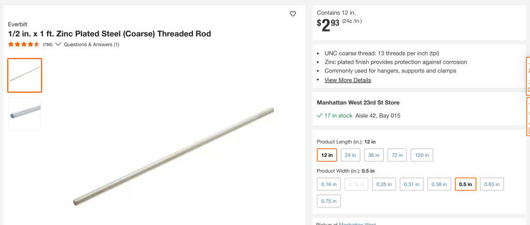Pick the 120 in length option

pos(422,155)
